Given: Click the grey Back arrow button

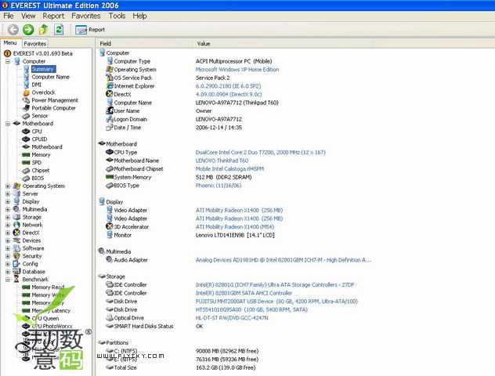Looking at the screenshot, I should (13, 30).
